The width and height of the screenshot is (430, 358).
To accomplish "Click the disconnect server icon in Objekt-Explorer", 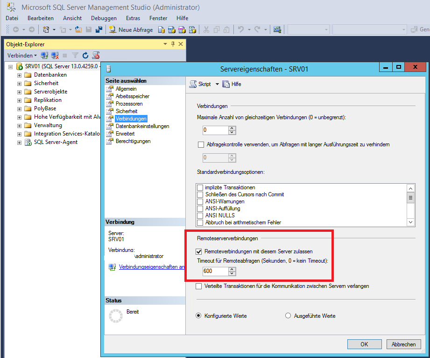I will [x=55, y=55].
